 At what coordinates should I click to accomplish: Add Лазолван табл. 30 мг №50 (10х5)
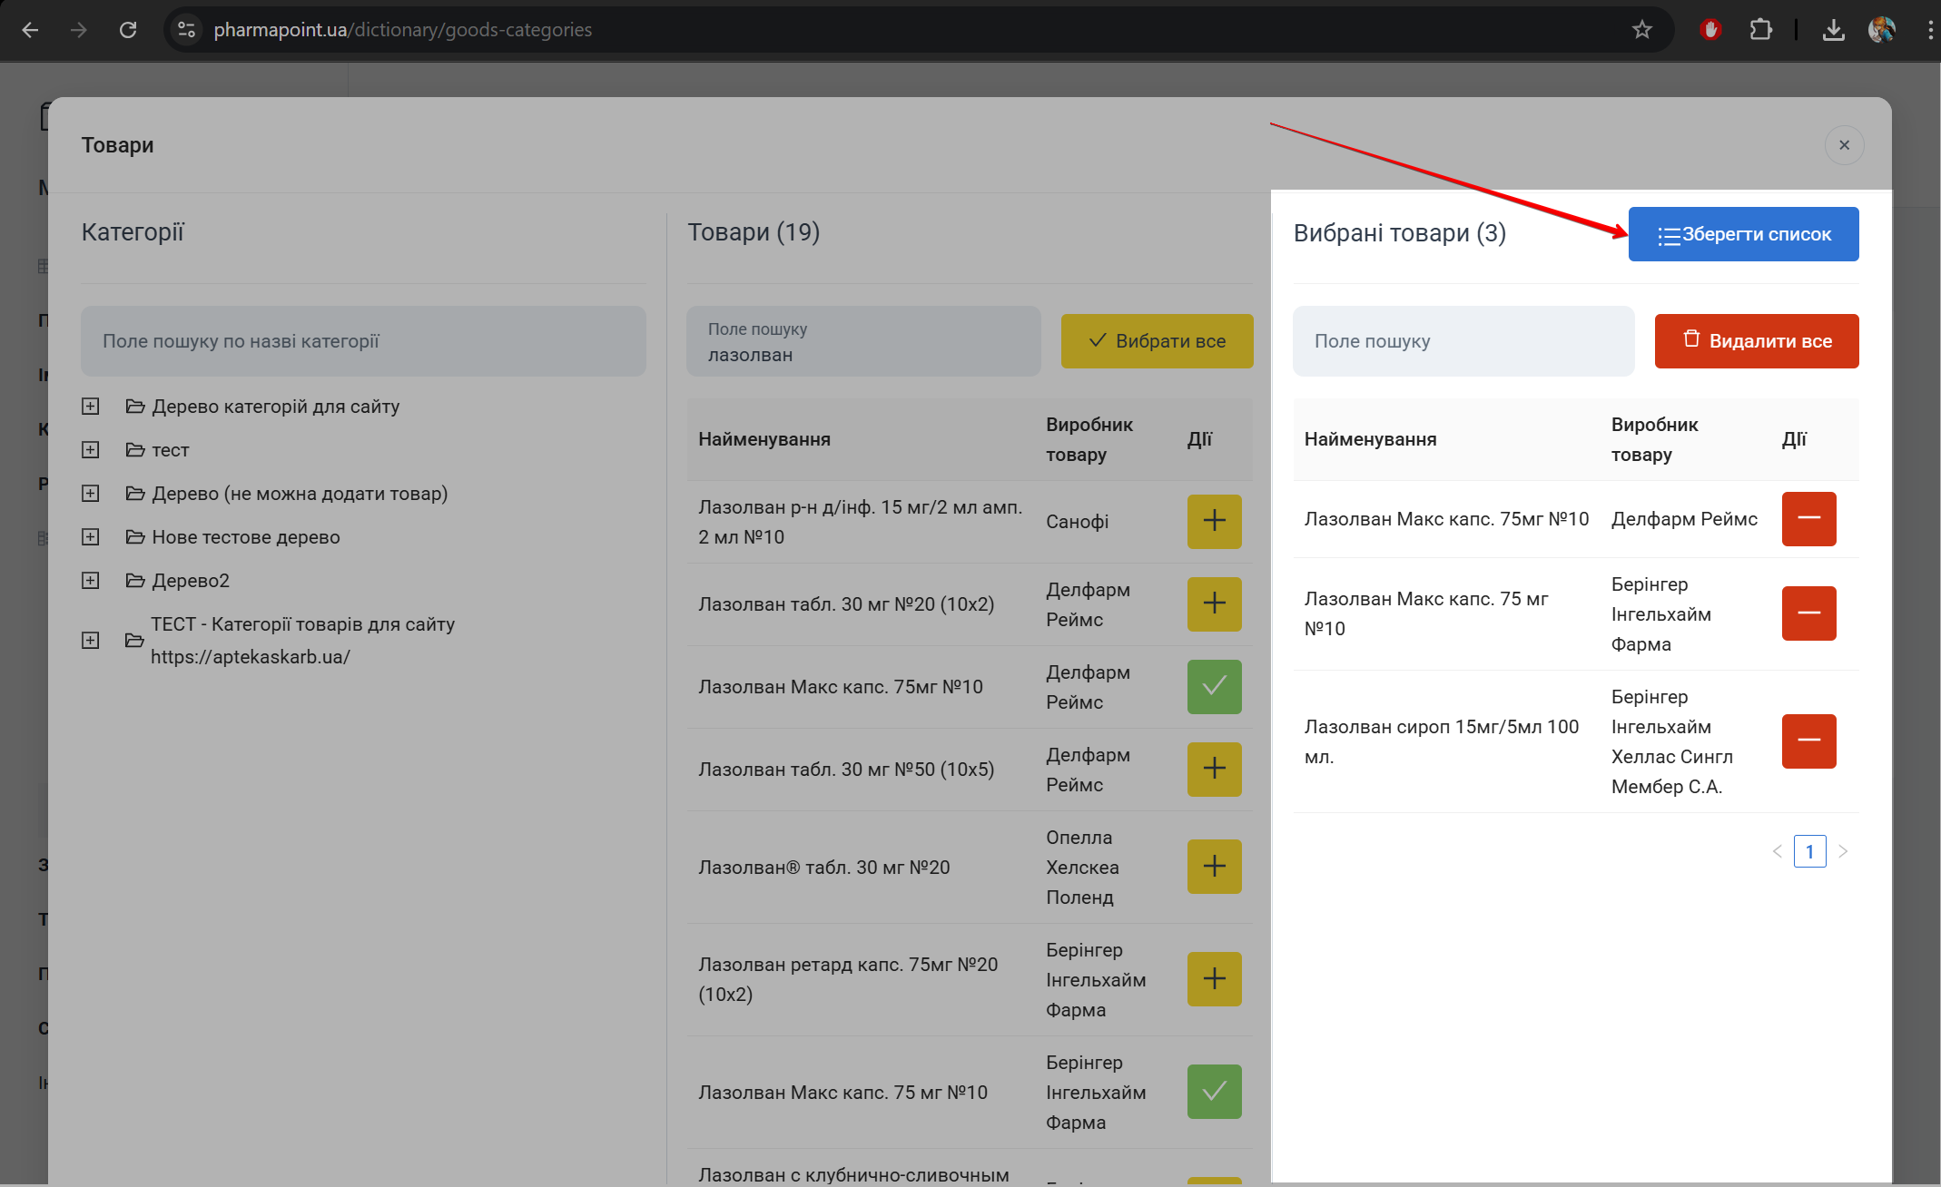1214,770
